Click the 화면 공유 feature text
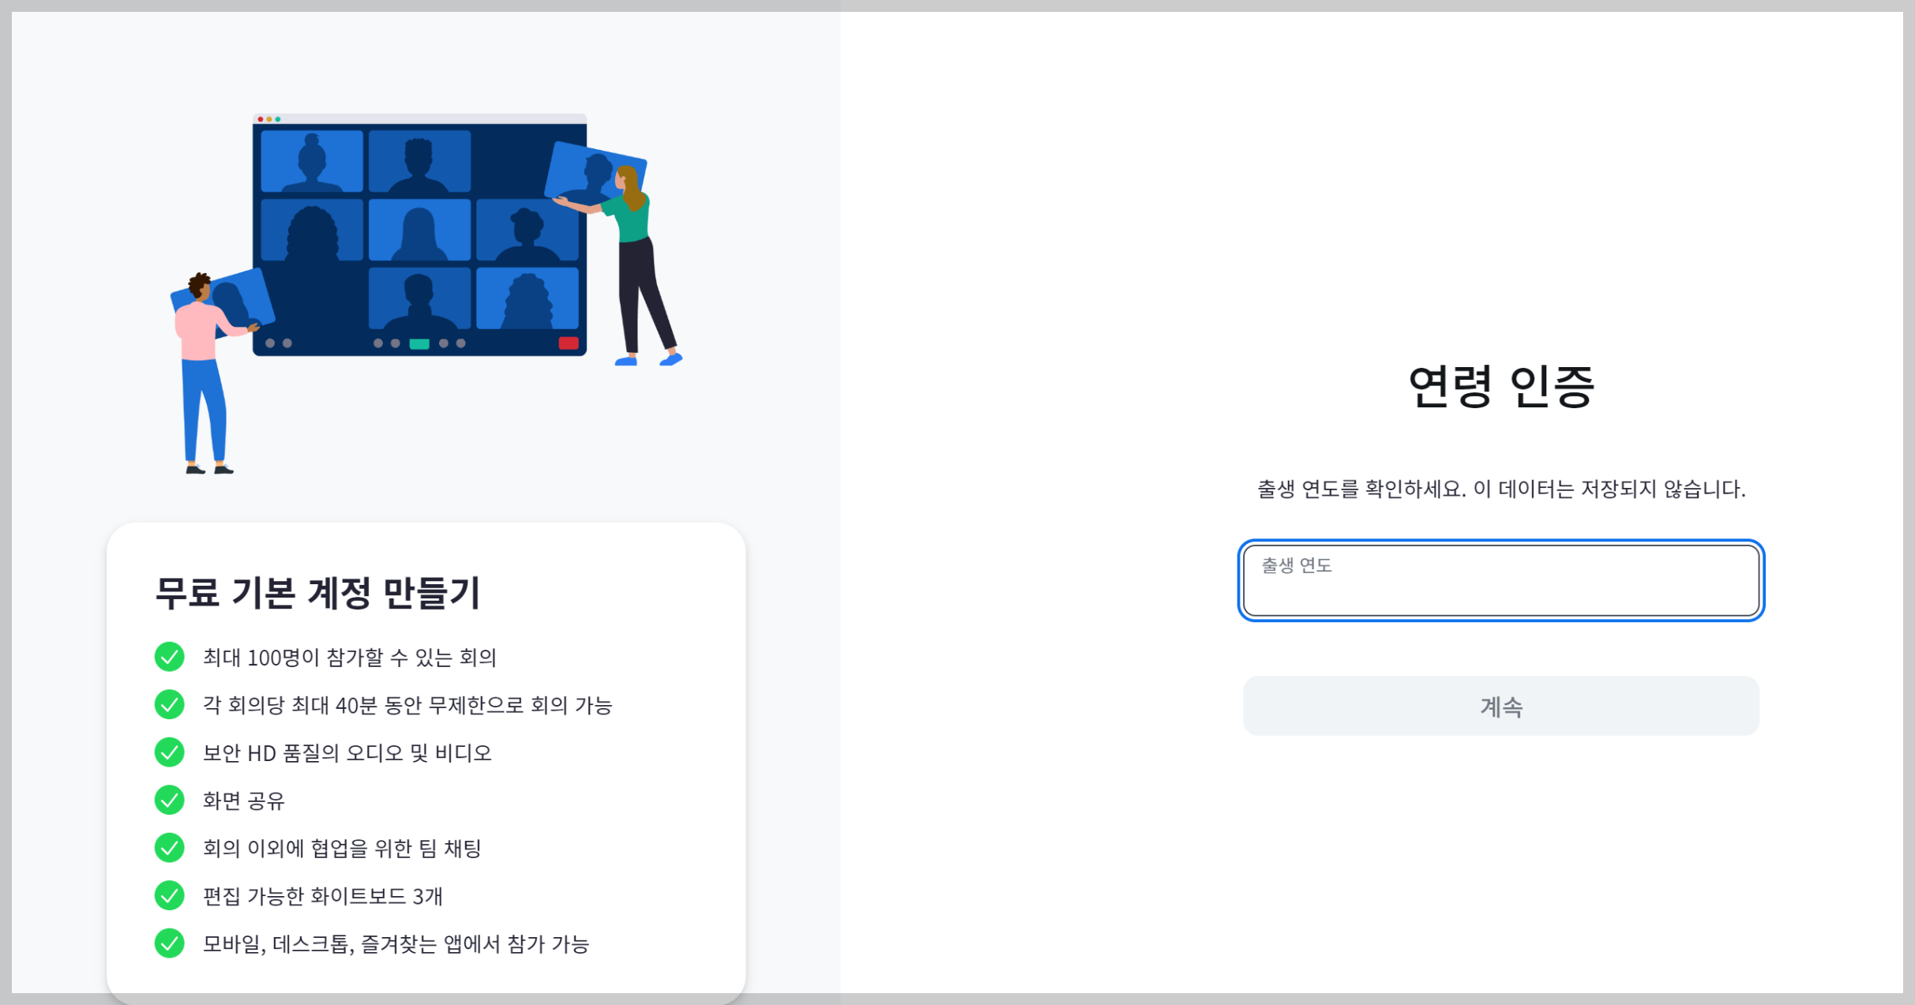Image resolution: width=1915 pixels, height=1005 pixels. [243, 801]
